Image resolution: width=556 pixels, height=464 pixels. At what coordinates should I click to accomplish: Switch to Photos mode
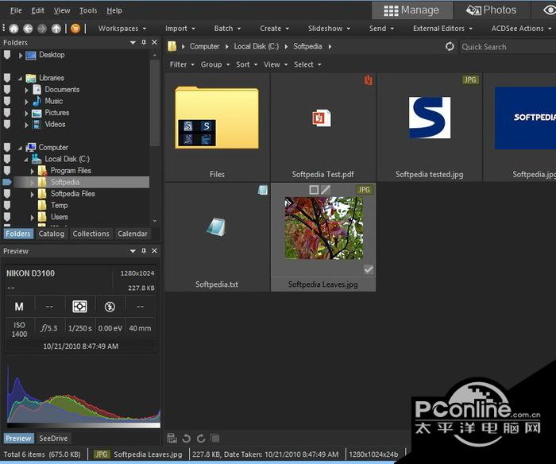pyautogui.click(x=492, y=10)
